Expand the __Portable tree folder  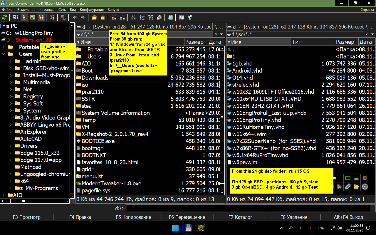coord(4,47)
